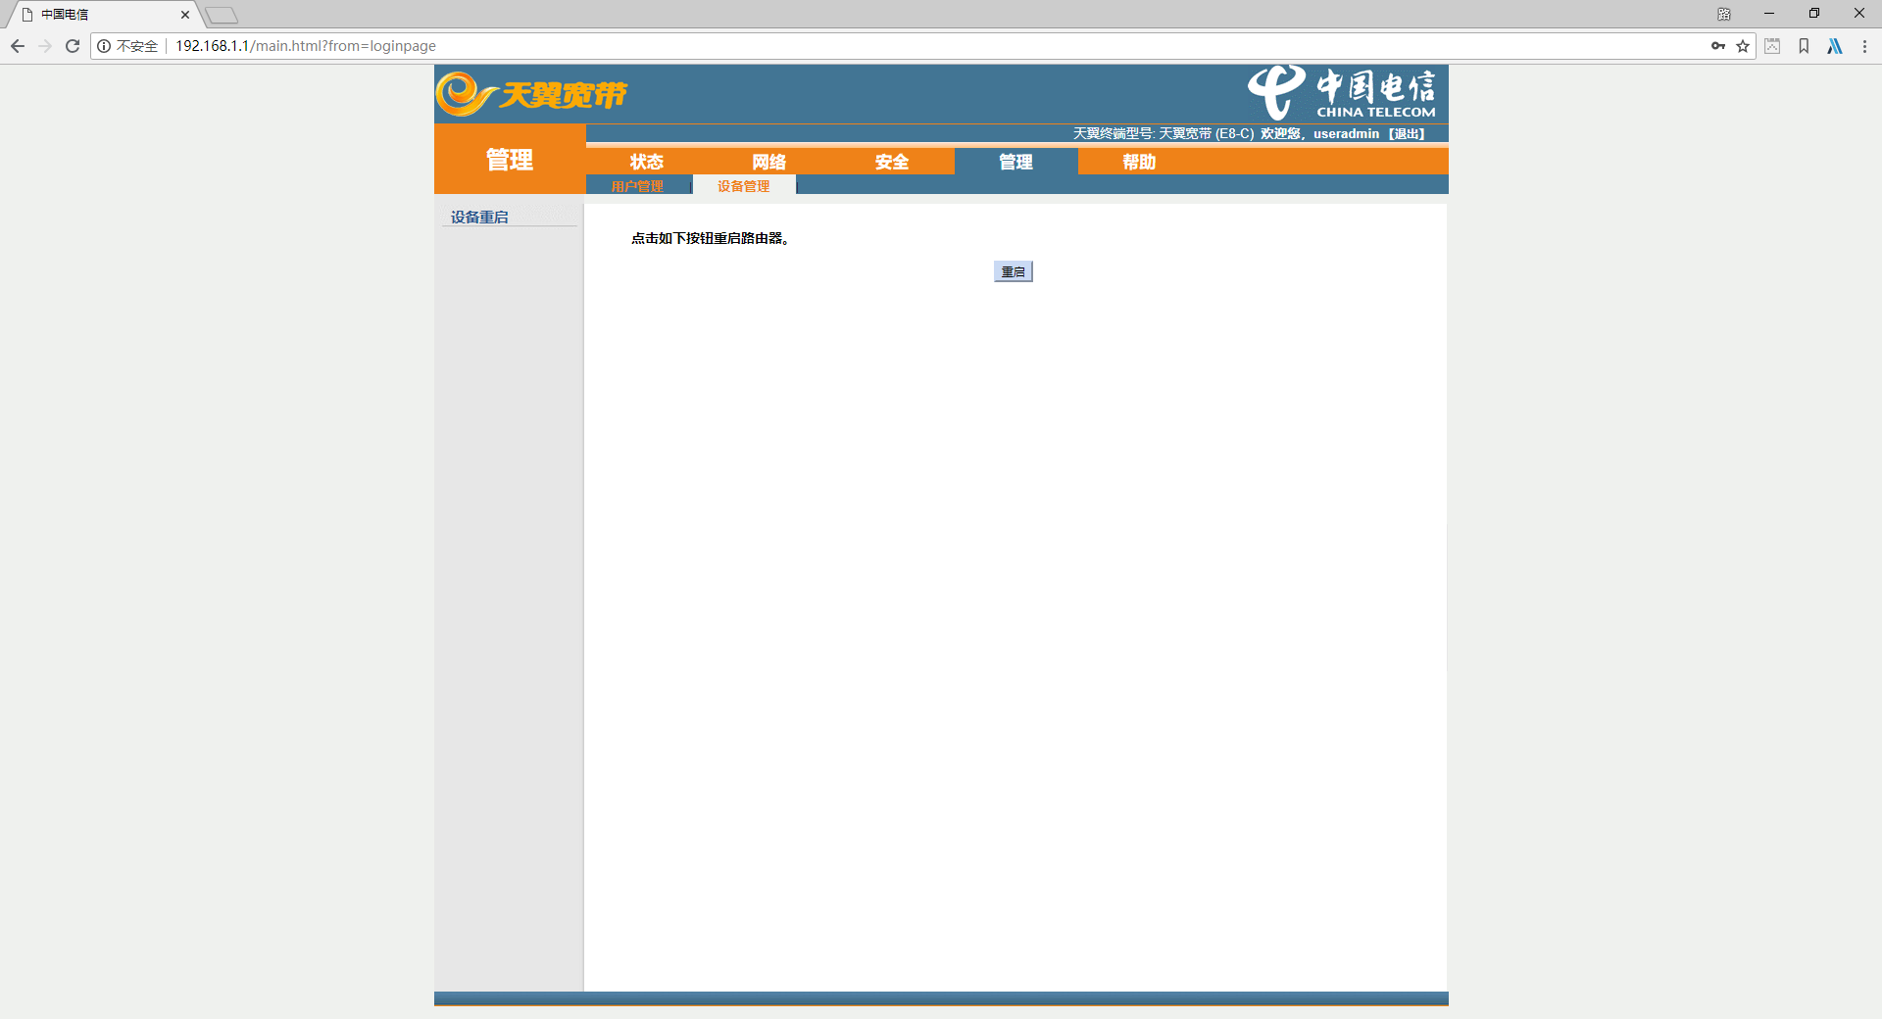Image resolution: width=1882 pixels, height=1019 pixels.
Task: Switch to the 网络 network tab
Action: pyautogui.click(x=769, y=162)
